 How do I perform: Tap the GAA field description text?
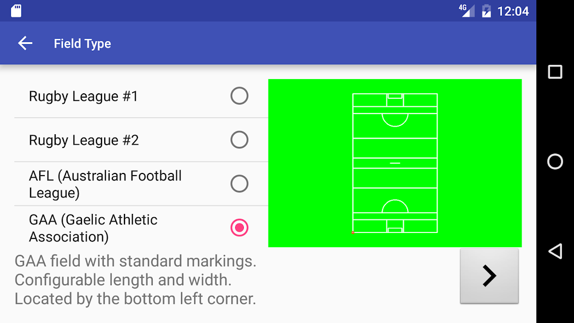pos(135,280)
